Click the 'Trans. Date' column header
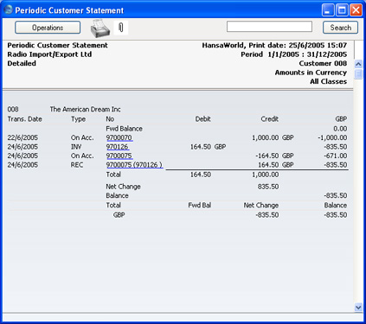366x324 pixels. (25, 119)
